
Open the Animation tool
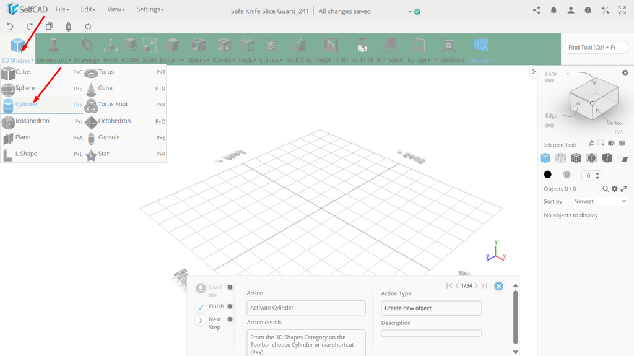click(x=390, y=50)
